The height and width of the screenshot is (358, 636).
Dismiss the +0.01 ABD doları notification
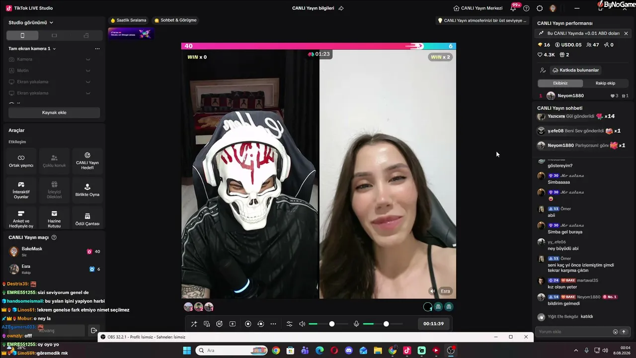click(x=626, y=33)
